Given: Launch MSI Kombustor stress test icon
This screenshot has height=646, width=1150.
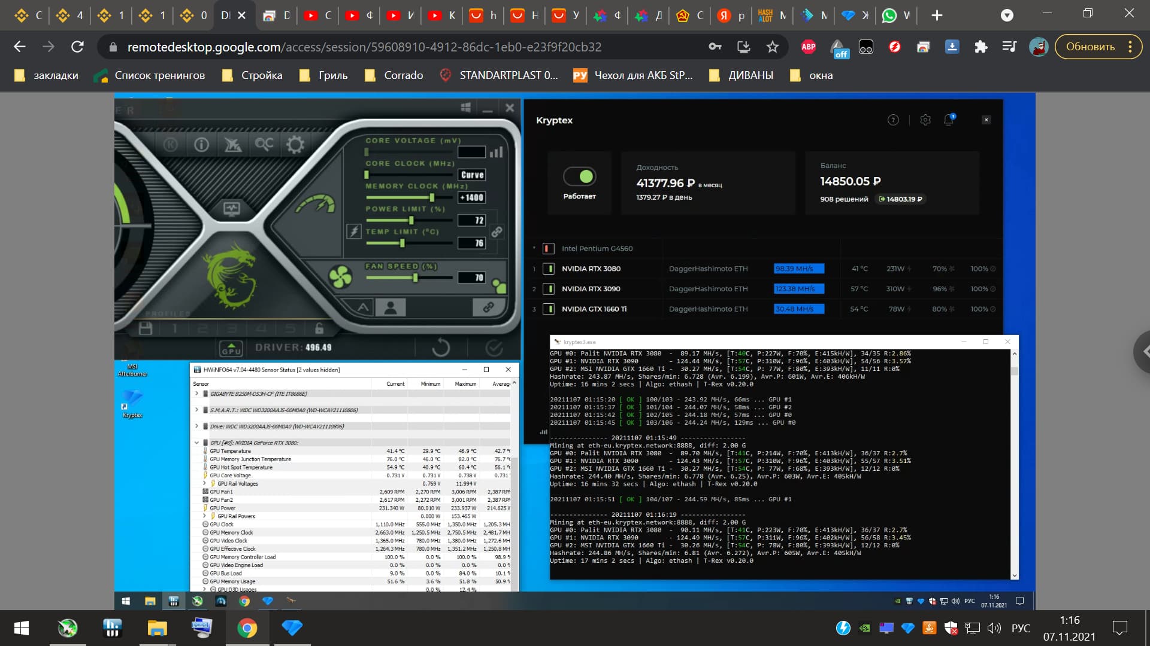Looking at the screenshot, I should [170, 145].
